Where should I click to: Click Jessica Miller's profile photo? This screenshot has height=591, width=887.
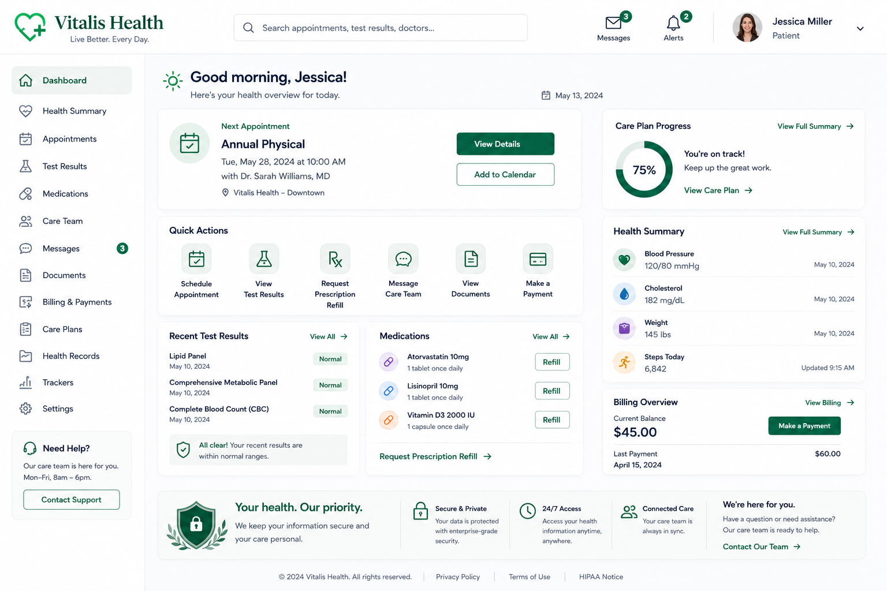(747, 27)
